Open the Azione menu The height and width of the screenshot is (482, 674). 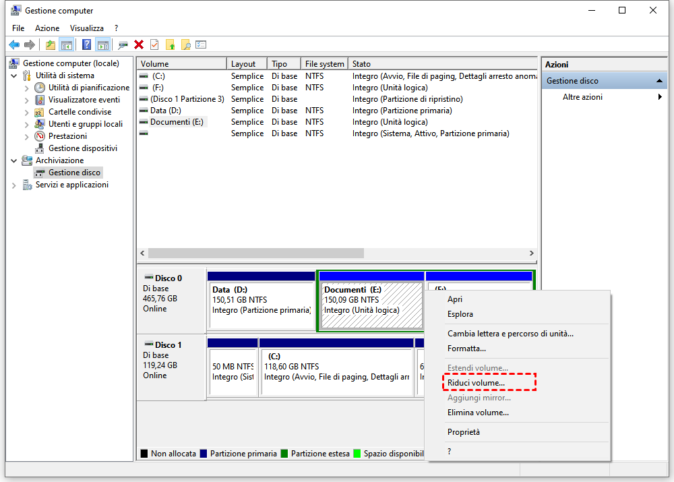pyautogui.click(x=47, y=28)
